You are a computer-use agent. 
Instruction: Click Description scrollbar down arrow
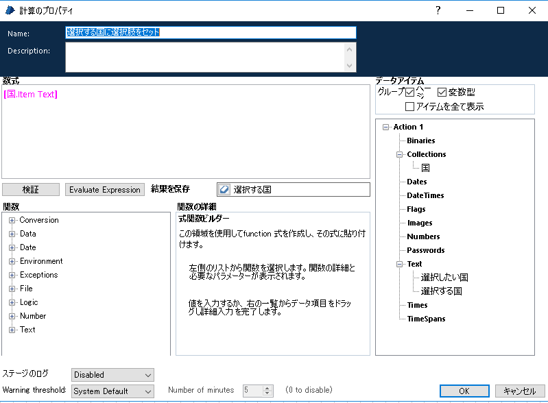click(x=350, y=66)
